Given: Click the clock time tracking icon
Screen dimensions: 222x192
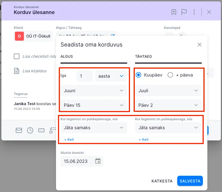Looking at the screenshot, I should click(x=30, y=130).
